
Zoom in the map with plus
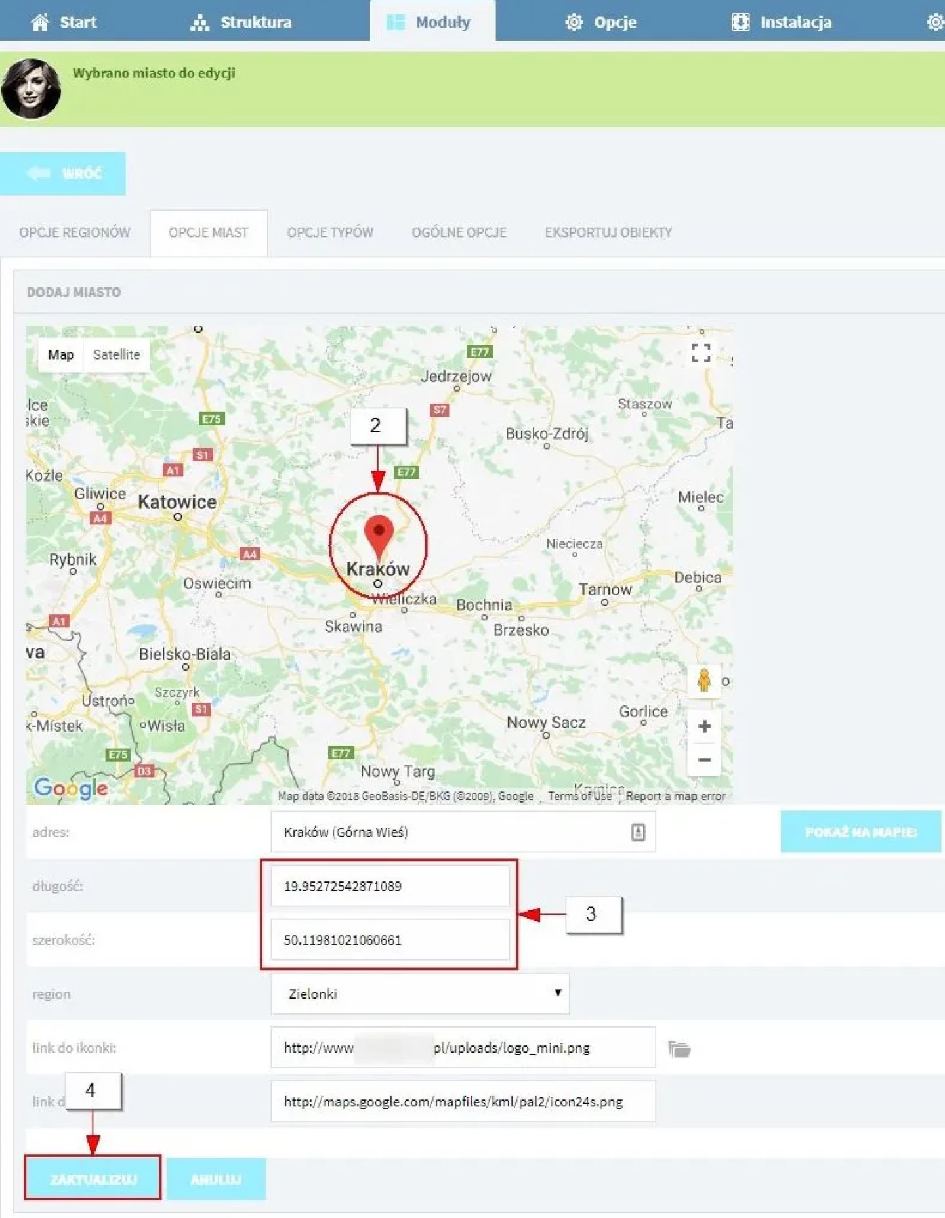pyautogui.click(x=704, y=726)
